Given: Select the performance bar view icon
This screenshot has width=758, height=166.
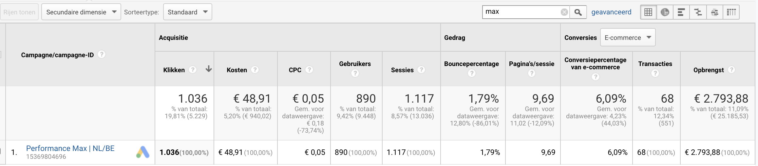Looking at the screenshot, I should pos(681,12).
